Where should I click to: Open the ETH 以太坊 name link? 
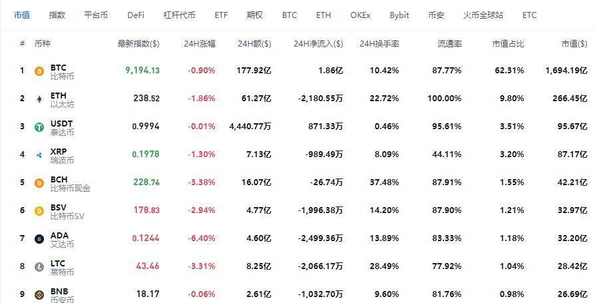(x=62, y=100)
